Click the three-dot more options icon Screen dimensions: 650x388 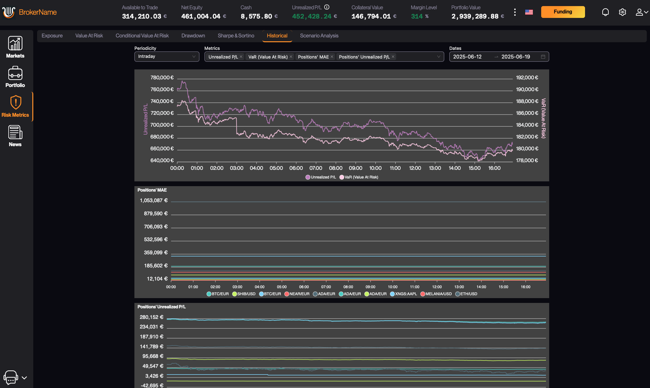pyautogui.click(x=515, y=12)
